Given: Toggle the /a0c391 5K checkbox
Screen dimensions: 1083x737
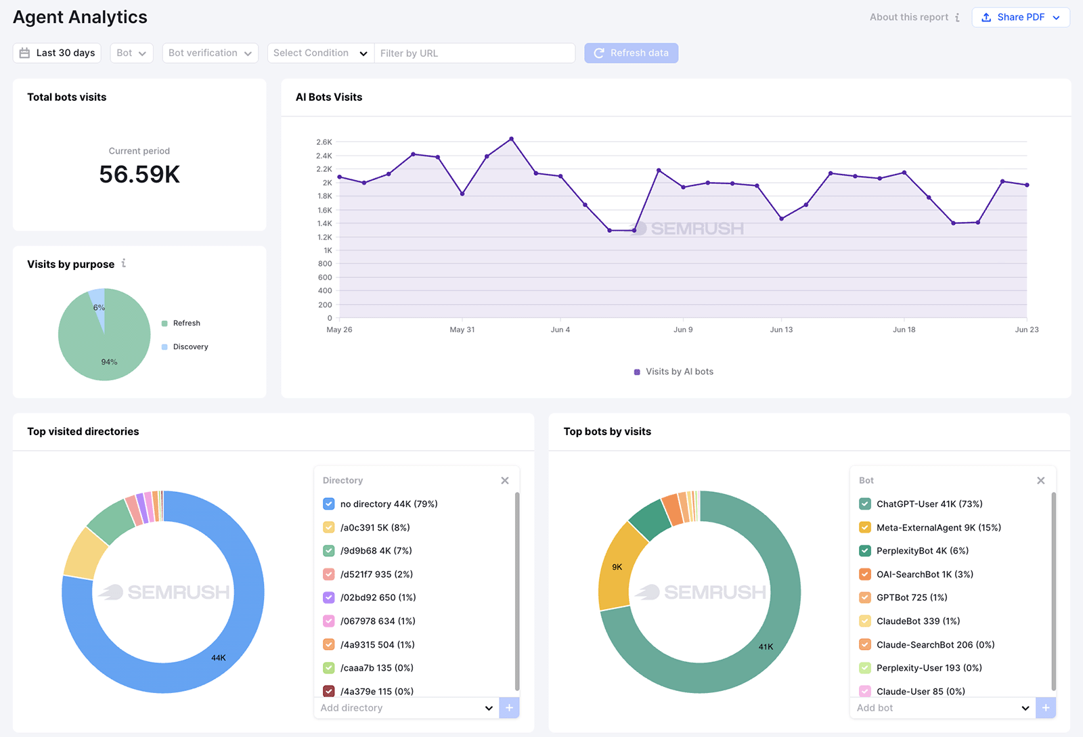Looking at the screenshot, I should 329,527.
